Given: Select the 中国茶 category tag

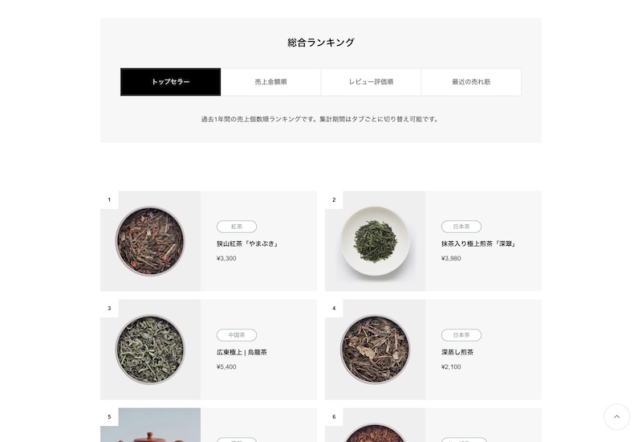Looking at the screenshot, I should (x=237, y=335).
